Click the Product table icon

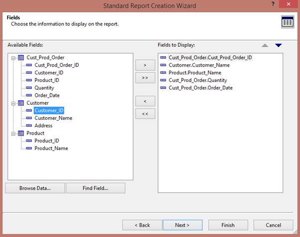tap(21, 133)
